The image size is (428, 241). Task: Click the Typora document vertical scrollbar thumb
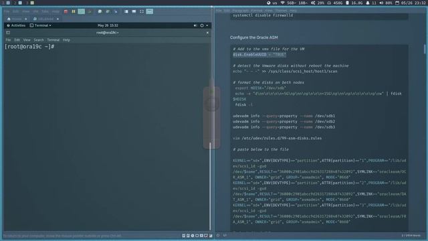(x=425, y=49)
